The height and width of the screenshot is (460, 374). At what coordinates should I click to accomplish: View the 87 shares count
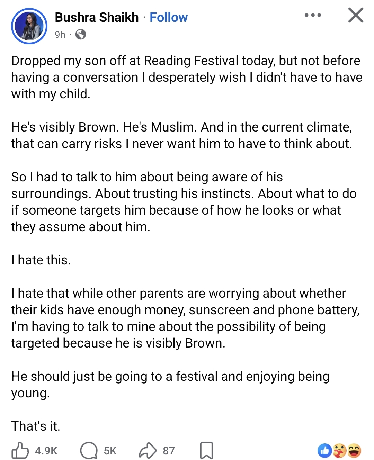click(x=169, y=451)
